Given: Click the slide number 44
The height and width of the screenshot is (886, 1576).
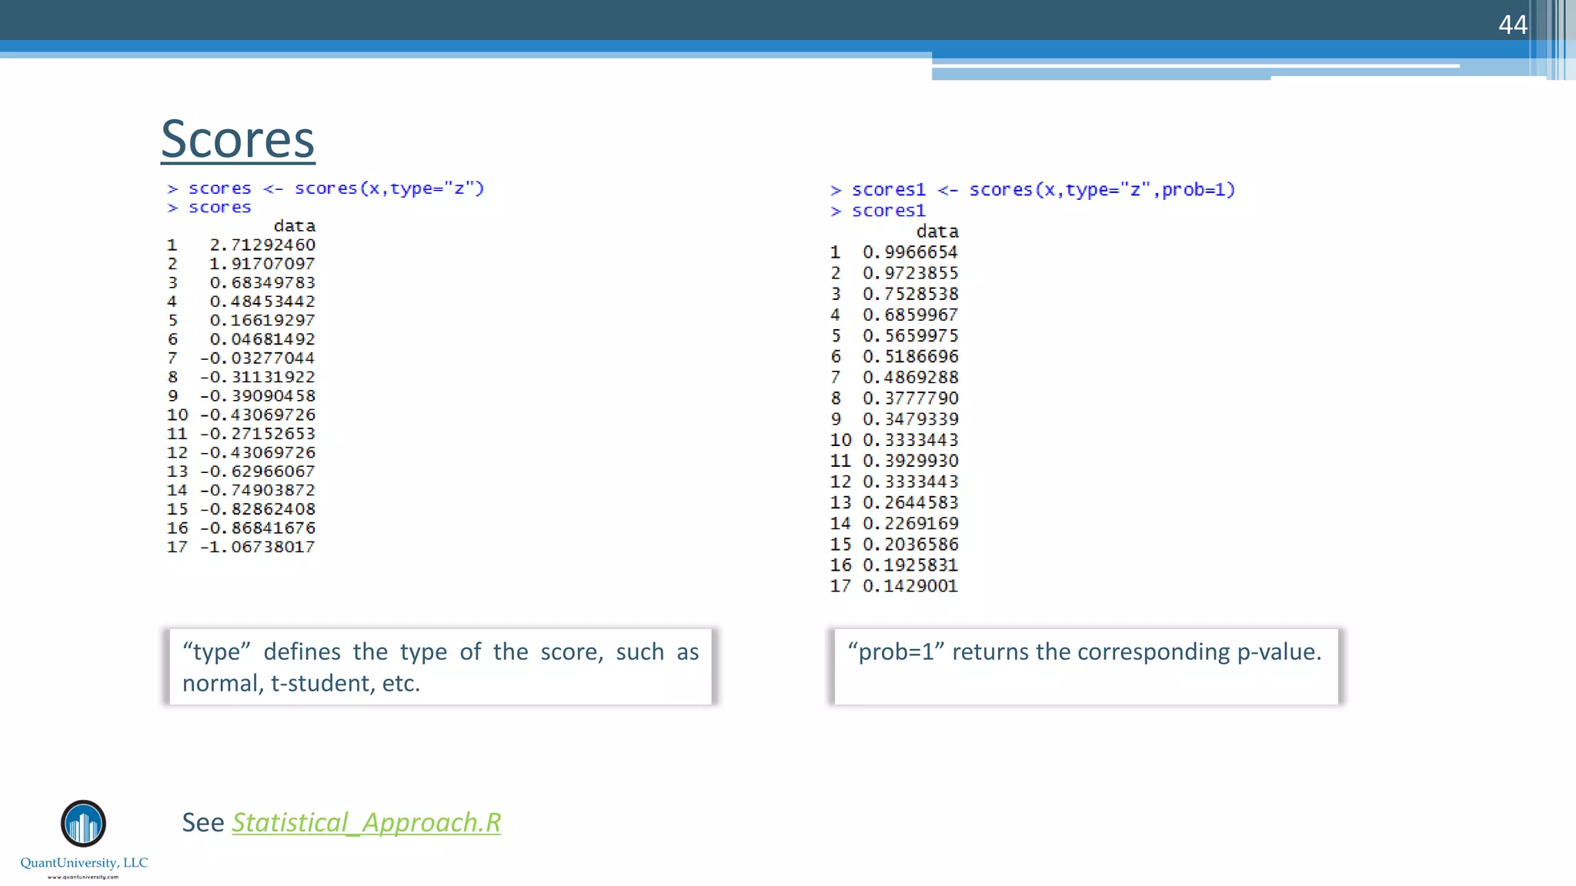Looking at the screenshot, I should coord(1512,25).
